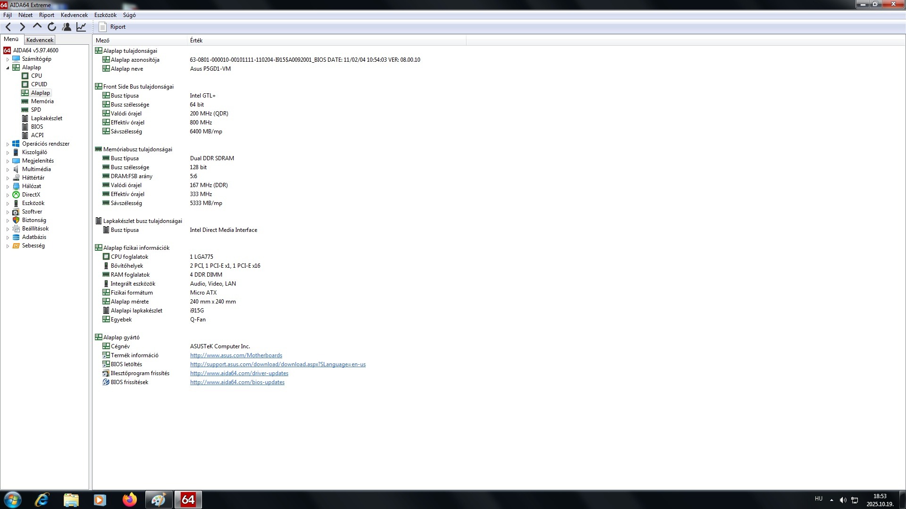Select the SPD tree item
Image resolution: width=906 pixels, height=509 pixels.
coord(36,110)
